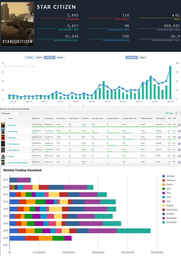Switch chart to 7 DAYS view
181x256 pixels.
point(29,58)
